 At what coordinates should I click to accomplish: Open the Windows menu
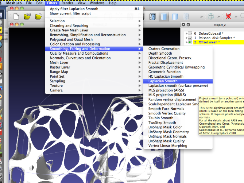(x=97, y=3)
